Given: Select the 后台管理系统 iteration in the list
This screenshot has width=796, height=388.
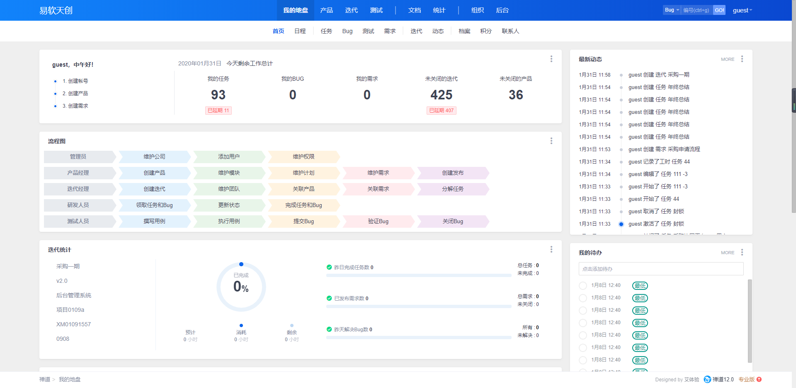Looking at the screenshot, I should click(74, 295).
